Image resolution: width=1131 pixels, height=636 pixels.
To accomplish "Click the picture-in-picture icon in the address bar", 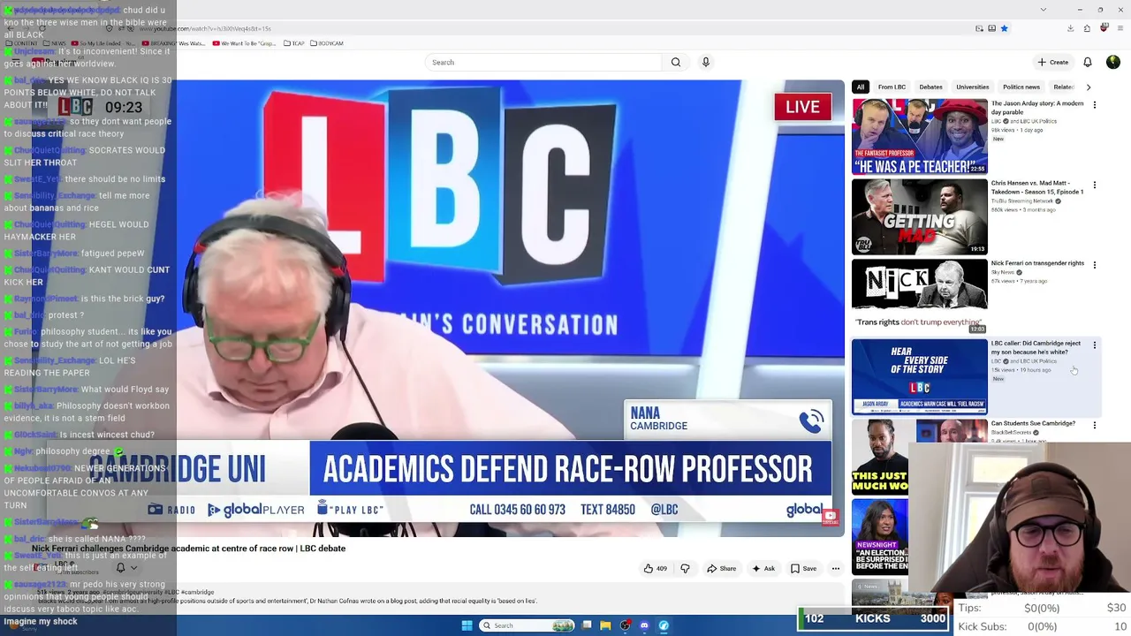I will click(979, 28).
